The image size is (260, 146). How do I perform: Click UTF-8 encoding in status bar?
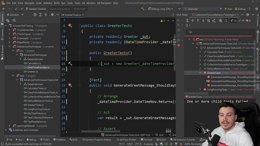pyautogui.click(x=138, y=144)
